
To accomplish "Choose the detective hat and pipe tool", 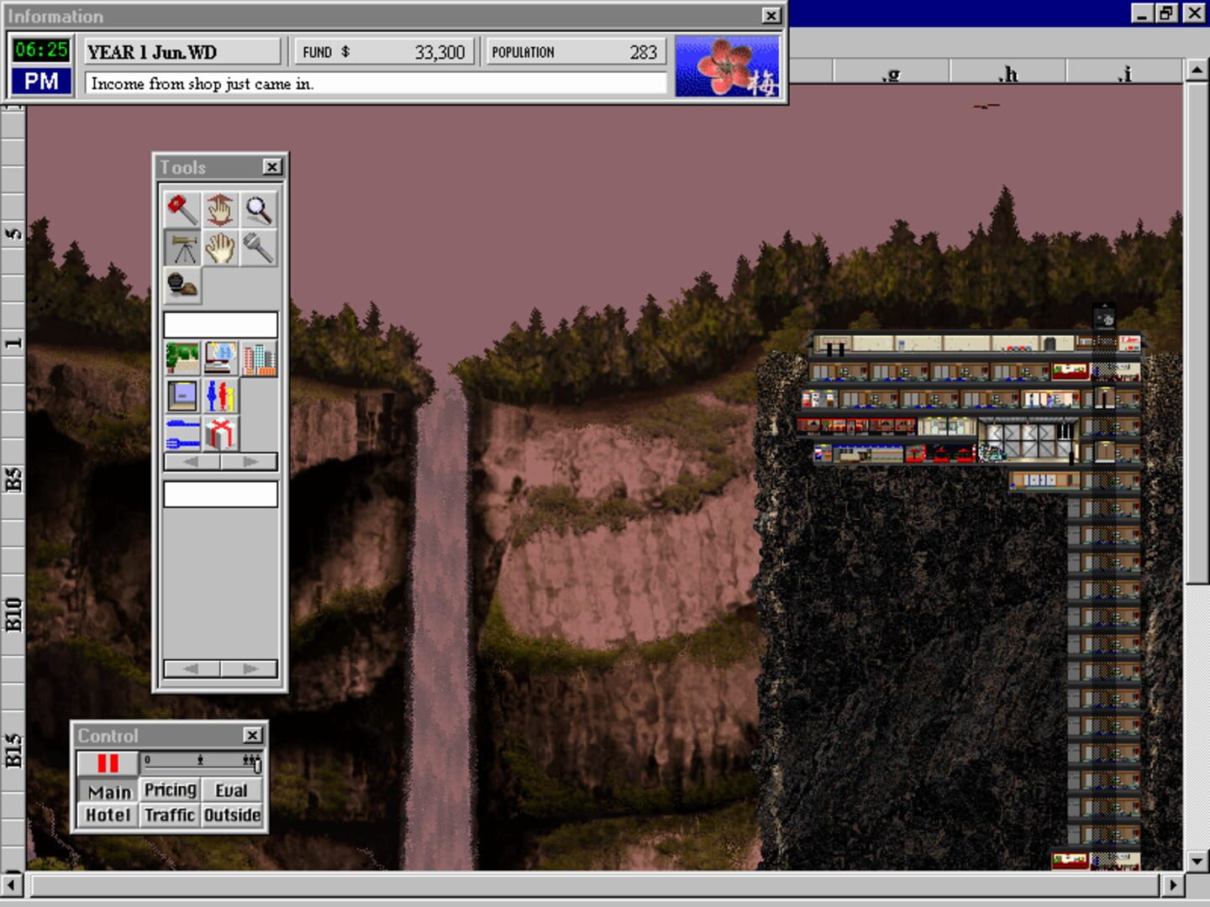I will 181,286.
